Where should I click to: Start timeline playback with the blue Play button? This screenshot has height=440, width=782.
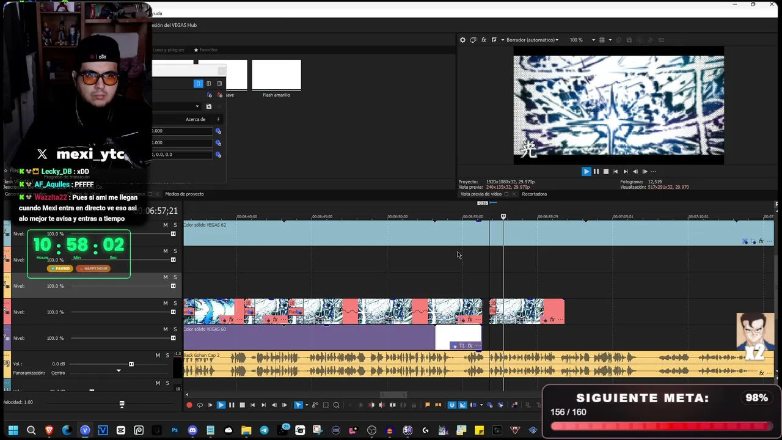click(x=221, y=405)
